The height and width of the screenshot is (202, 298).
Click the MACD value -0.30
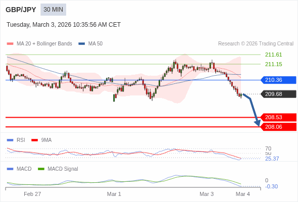pyautogui.click(x=271, y=187)
